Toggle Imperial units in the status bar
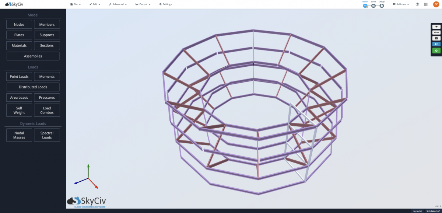442x213 pixels. [417, 211]
